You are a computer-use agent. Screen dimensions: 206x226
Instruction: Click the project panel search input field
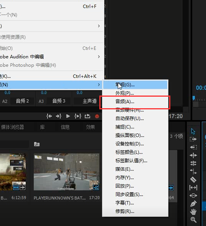coord(15,144)
